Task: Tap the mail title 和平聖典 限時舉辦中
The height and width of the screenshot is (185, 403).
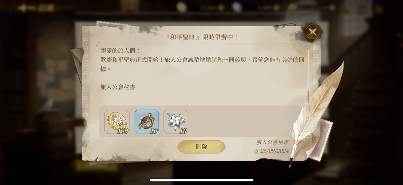Action: coord(201,37)
